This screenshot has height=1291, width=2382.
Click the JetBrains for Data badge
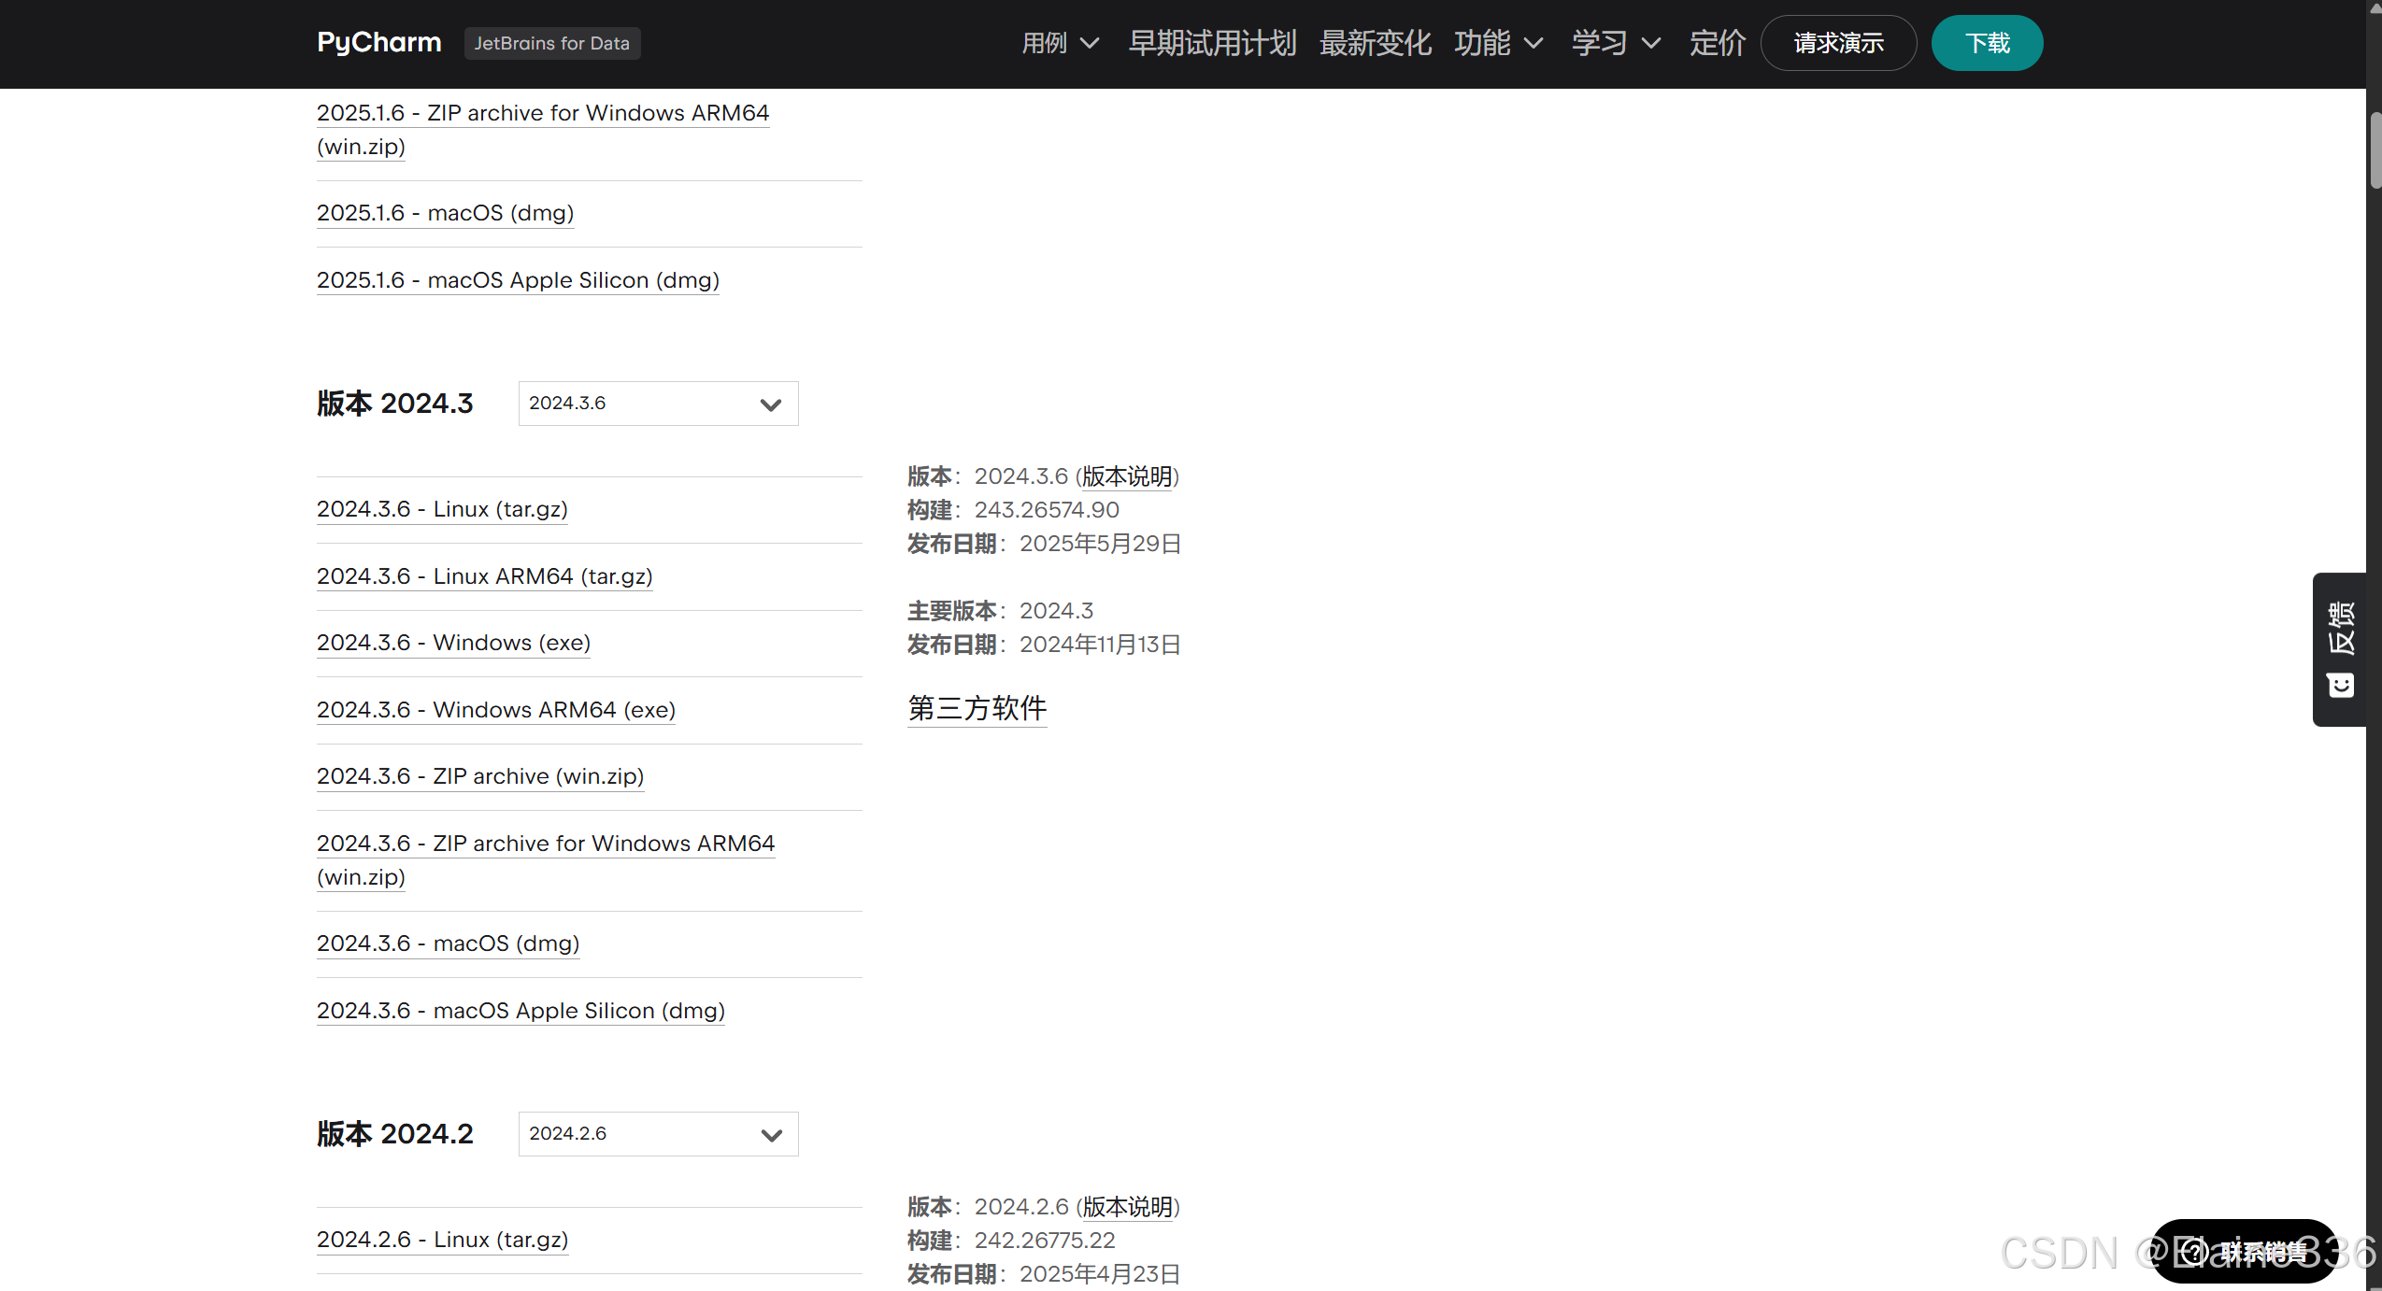[551, 43]
